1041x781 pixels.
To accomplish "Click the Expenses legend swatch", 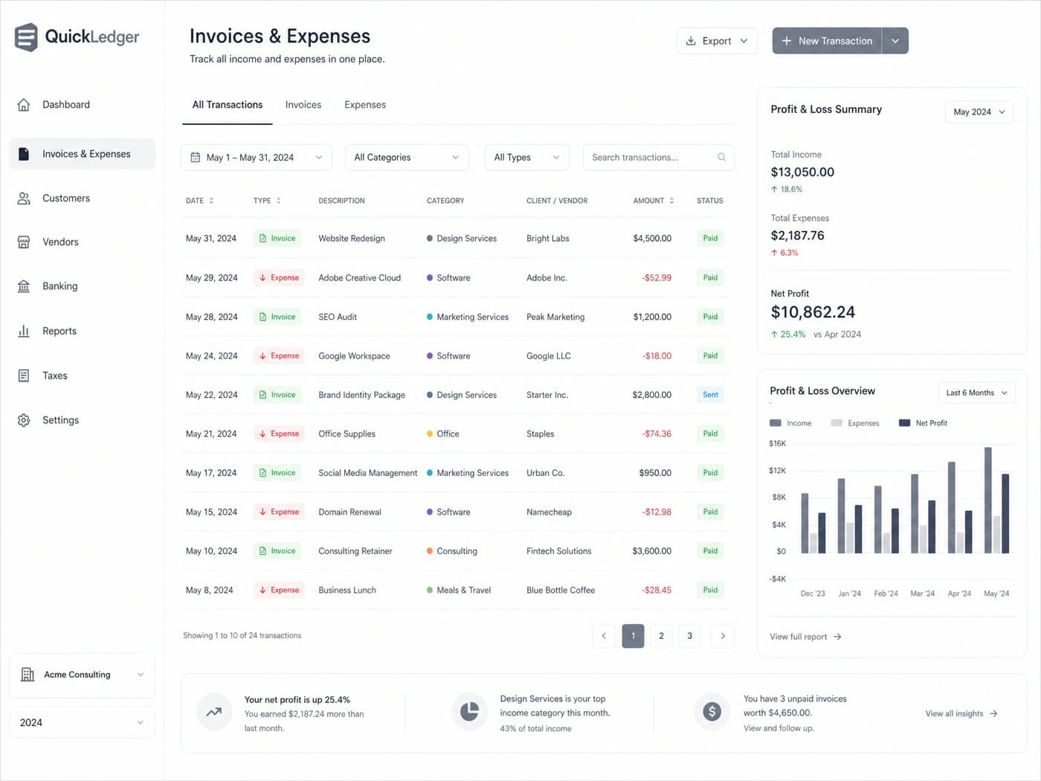I will point(837,423).
